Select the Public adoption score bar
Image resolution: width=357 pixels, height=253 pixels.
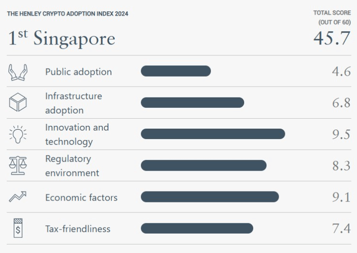tap(175, 71)
